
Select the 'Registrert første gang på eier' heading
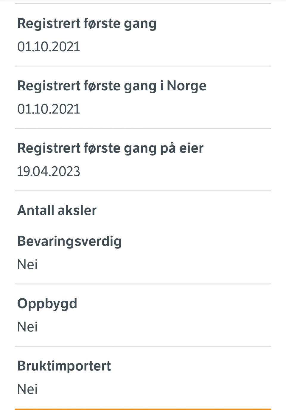coord(110,148)
